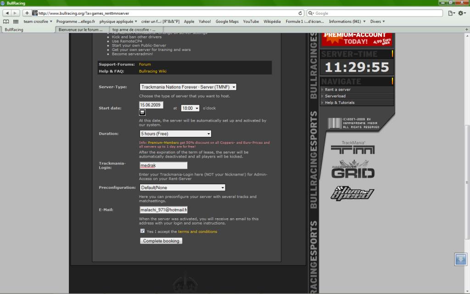Click the Trackmania-Login field
470x294 pixels.
coord(163,165)
